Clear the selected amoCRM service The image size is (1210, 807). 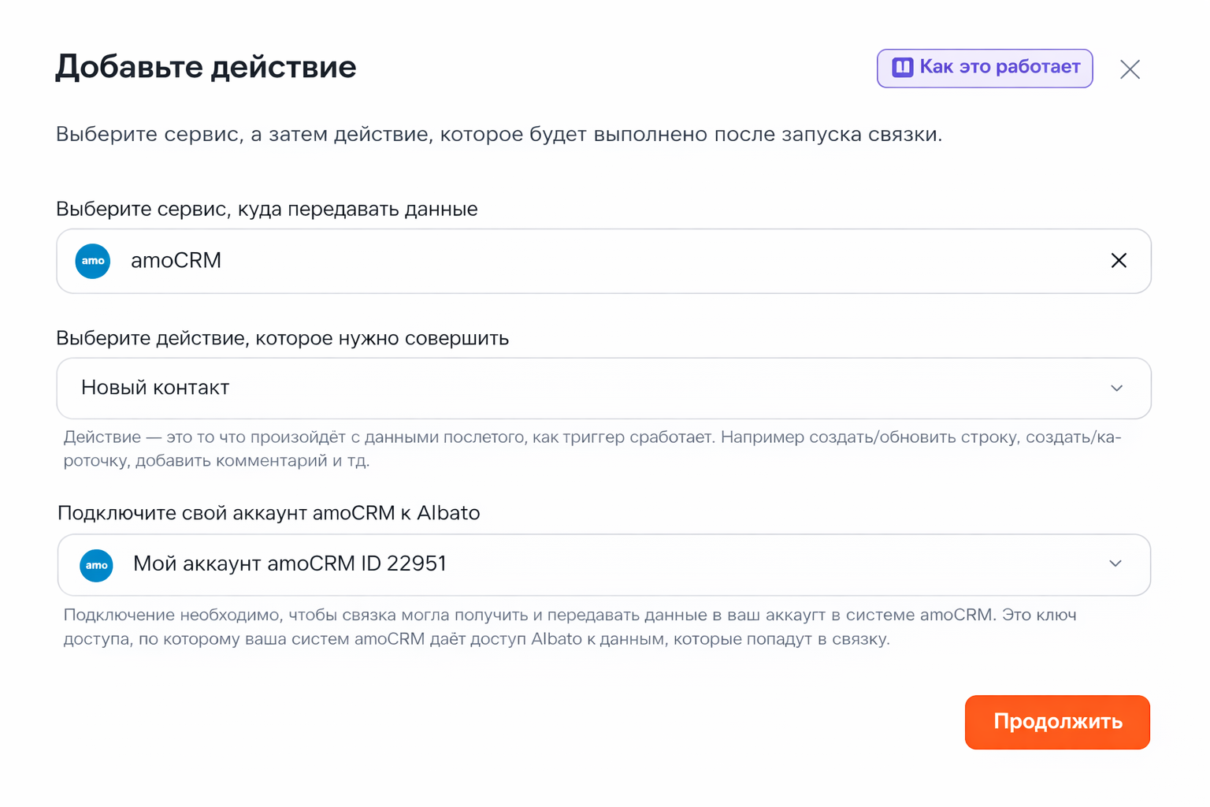(x=1118, y=261)
